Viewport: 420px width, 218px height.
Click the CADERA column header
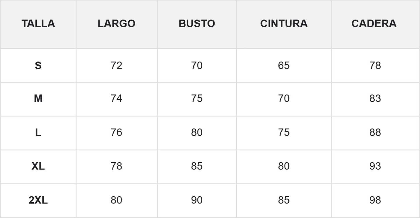374,24
